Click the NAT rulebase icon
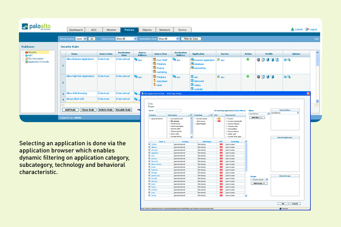 [27, 55]
